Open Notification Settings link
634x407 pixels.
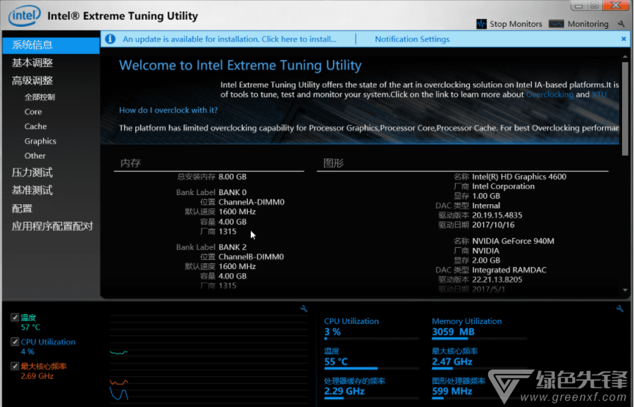tap(412, 39)
